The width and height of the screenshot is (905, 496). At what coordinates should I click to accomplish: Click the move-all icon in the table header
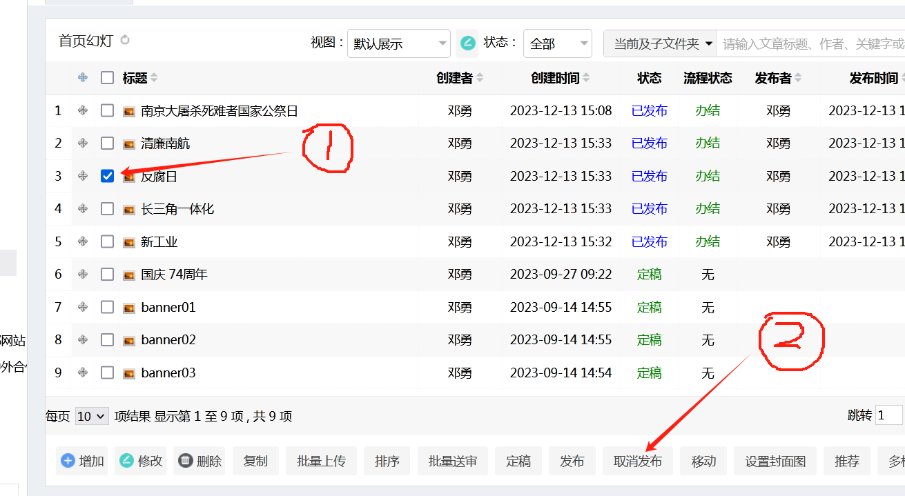(83, 78)
